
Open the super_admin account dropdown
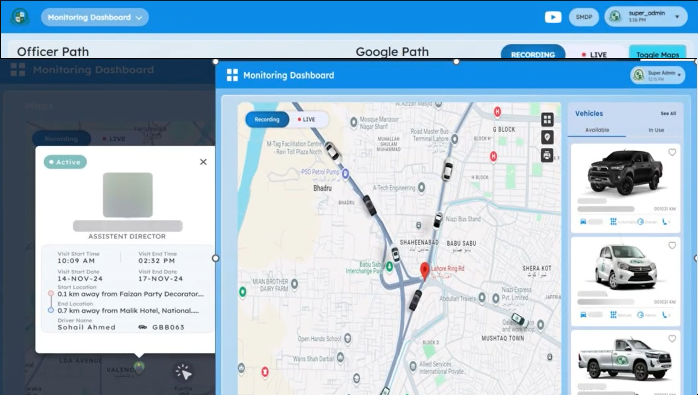point(646,17)
